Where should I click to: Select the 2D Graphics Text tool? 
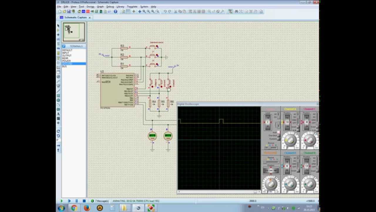click(58, 114)
